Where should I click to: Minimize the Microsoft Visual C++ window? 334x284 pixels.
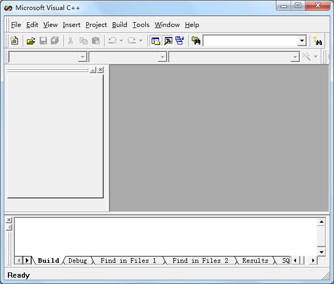point(284,6)
